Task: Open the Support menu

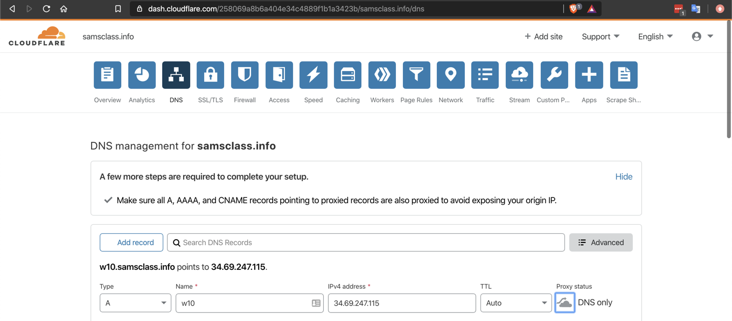Action: pyautogui.click(x=600, y=37)
